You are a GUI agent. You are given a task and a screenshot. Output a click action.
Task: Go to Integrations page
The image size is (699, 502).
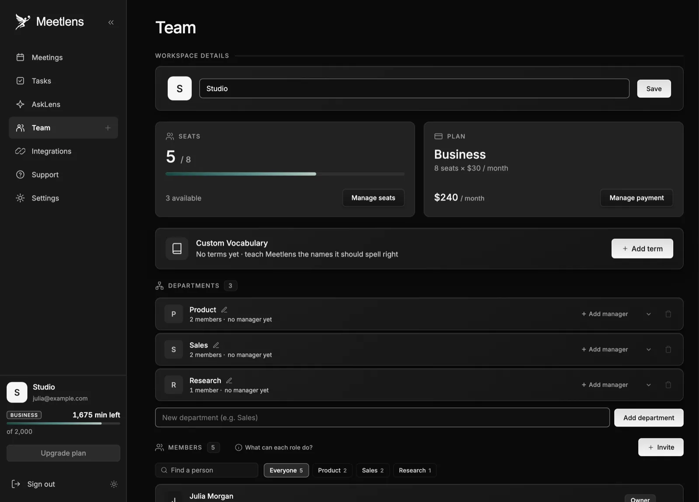pyautogui.click(x=63, y=151)
